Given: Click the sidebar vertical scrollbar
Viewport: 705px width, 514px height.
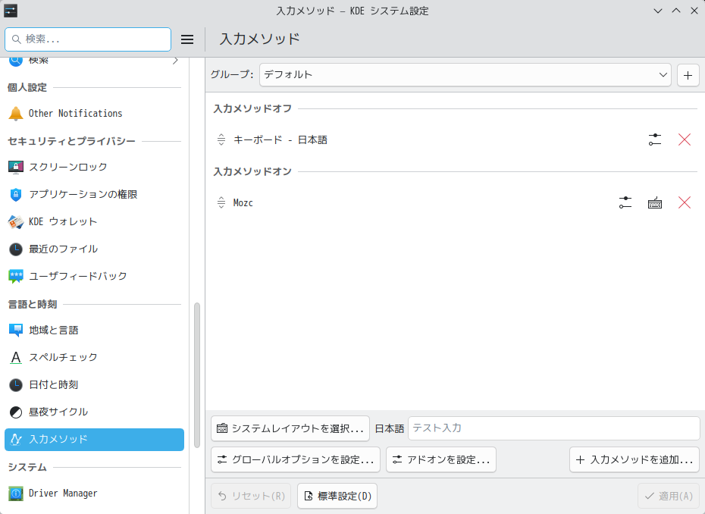Looking at the screenshot, I should pyautogui.click(x=197, y=375).
